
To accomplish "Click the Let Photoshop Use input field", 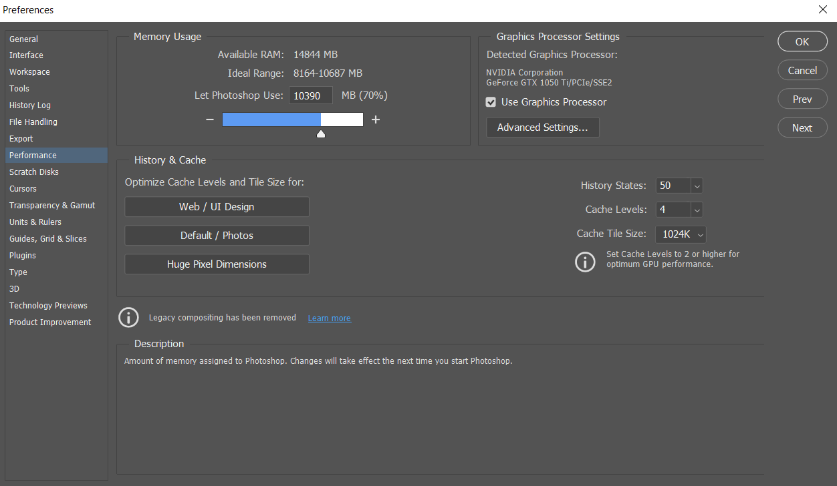I will coord(310,95).
